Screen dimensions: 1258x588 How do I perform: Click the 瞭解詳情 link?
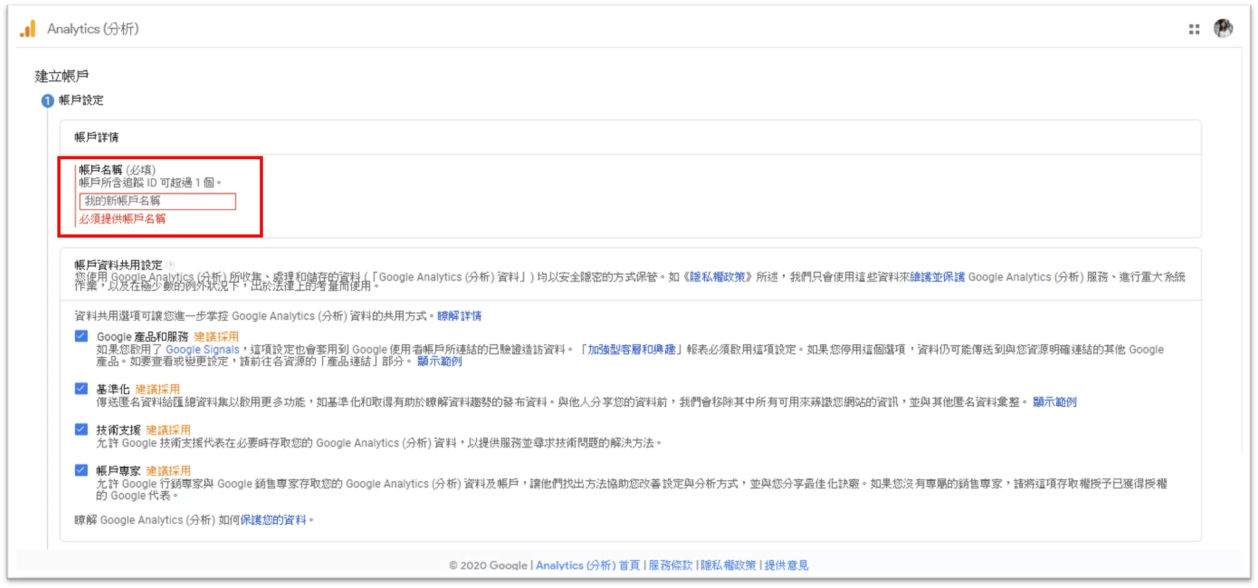pos(459,316)
